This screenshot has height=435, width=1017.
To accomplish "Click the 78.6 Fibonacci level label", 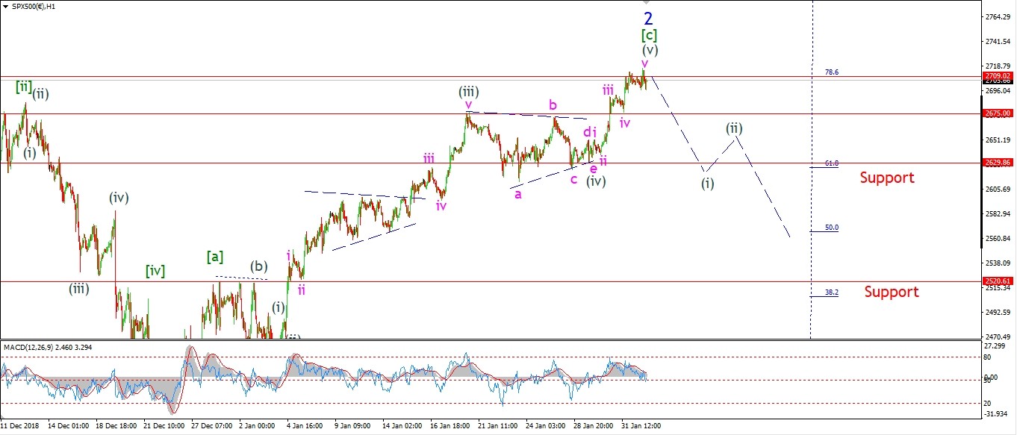I will click(x=831, y=72).
